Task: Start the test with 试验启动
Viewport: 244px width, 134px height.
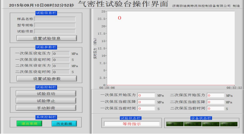Action: (46, 94)
